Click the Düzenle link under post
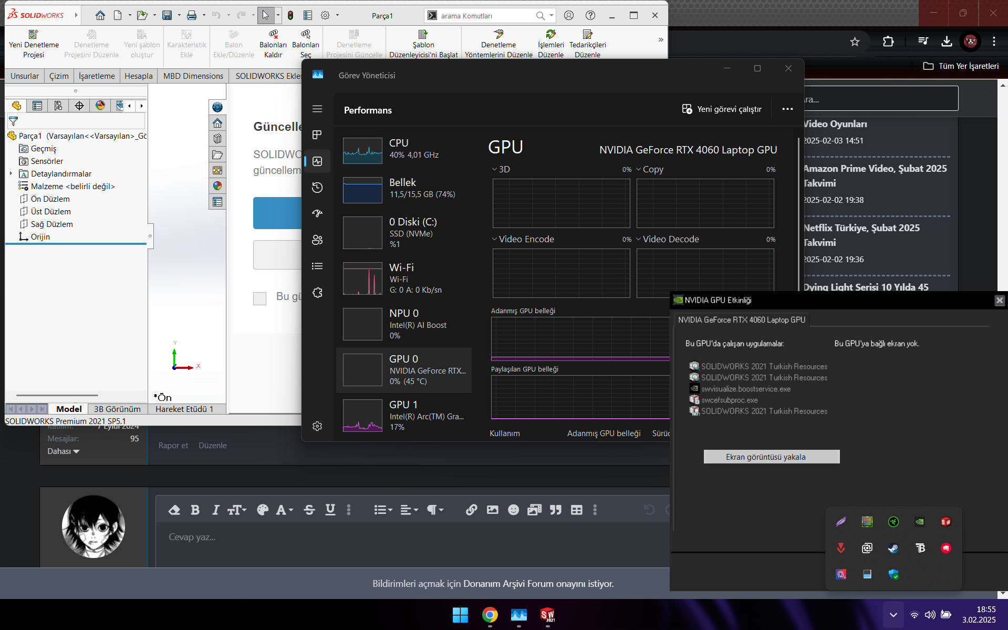Viewport: 1008px width, 630px height. coord(213,445)
